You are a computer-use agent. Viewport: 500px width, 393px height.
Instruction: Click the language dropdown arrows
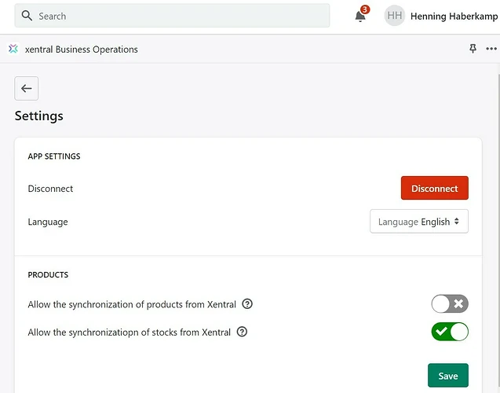[x=457, y=221]
